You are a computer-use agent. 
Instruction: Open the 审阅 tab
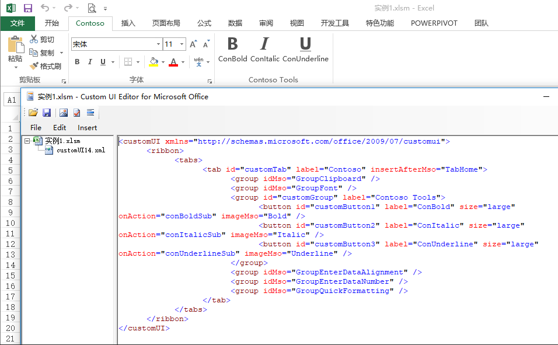click(x=266, y=23)
